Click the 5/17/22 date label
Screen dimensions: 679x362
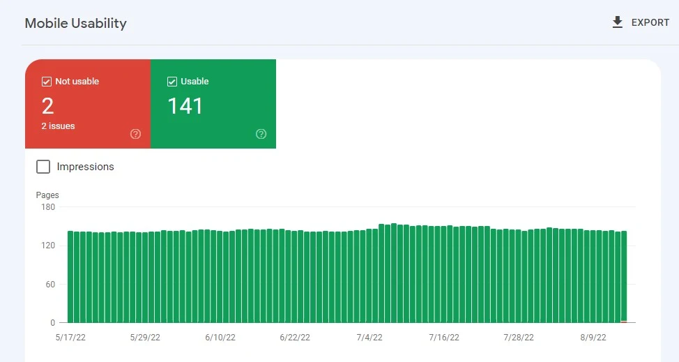(x=70, y=338)
